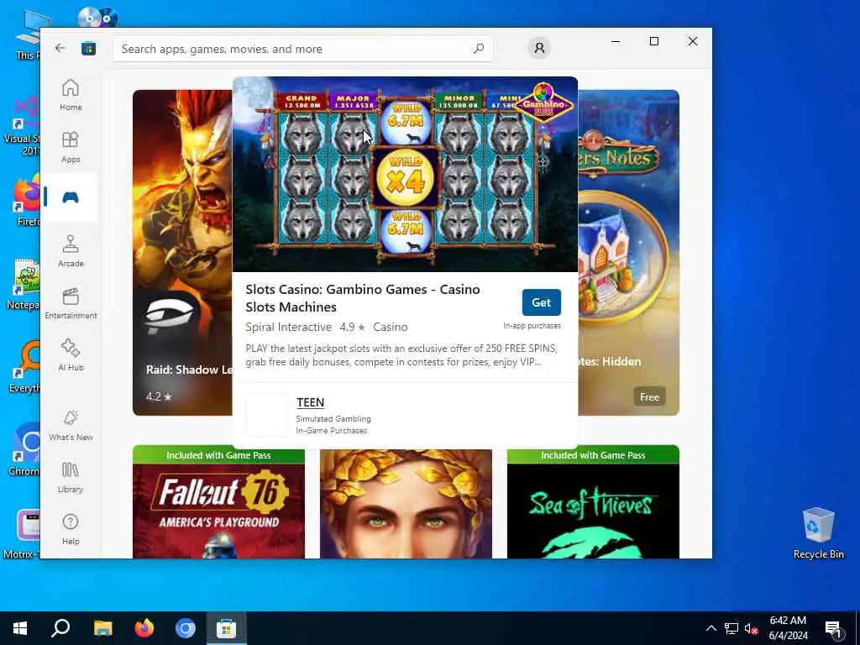The height and width of the screenshot is (645, 860).
Task: Click the 4.9 star rating
Action: pyautogui.click(x=352, y=327)
